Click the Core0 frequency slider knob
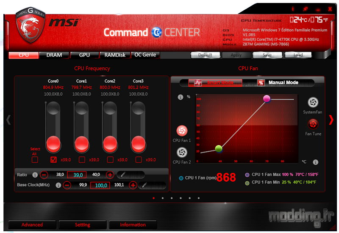 pos(53,143)
